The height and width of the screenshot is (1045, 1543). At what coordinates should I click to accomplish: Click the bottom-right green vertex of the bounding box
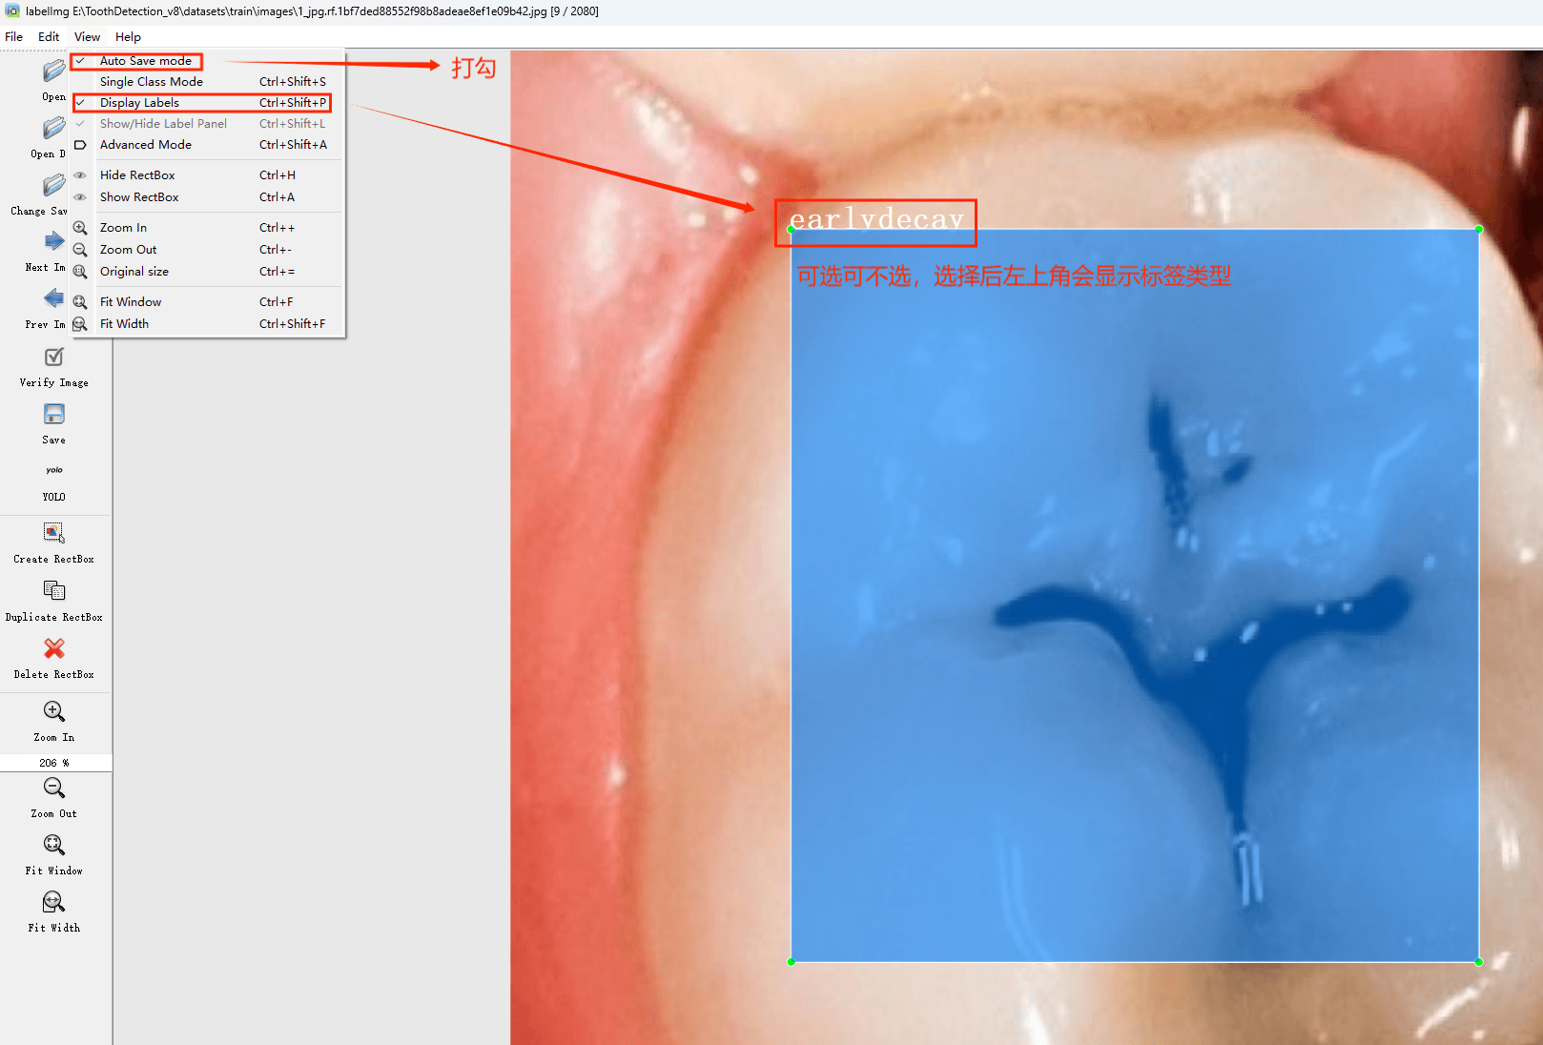coord(1479,962)
